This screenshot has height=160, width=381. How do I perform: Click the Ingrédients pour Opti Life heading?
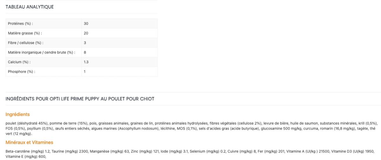[x=80, y=99]
